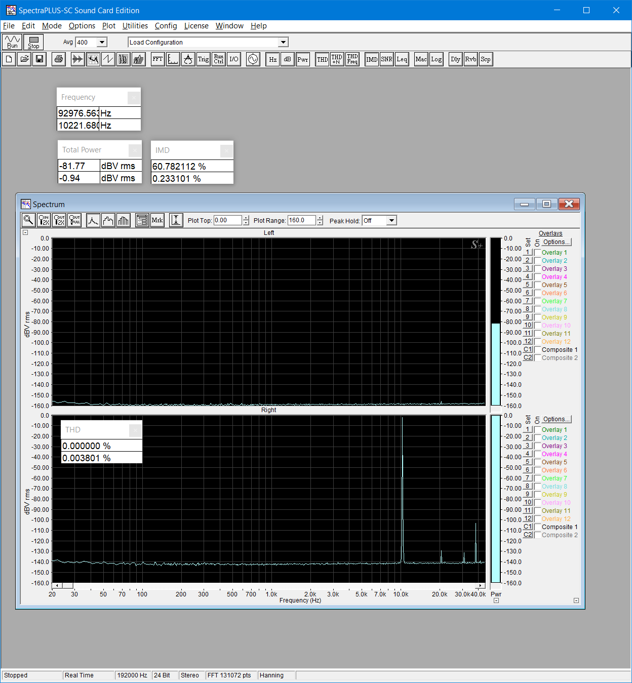Click the Mrk marker button in Spectrum
This screenshot has height=683, width=632.
pos(157,220)
